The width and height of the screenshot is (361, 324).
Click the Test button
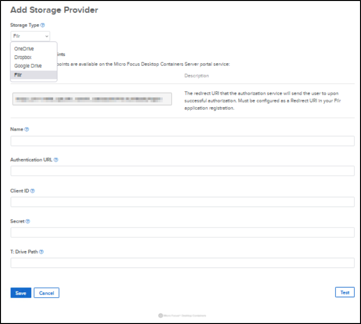(344, 292)
